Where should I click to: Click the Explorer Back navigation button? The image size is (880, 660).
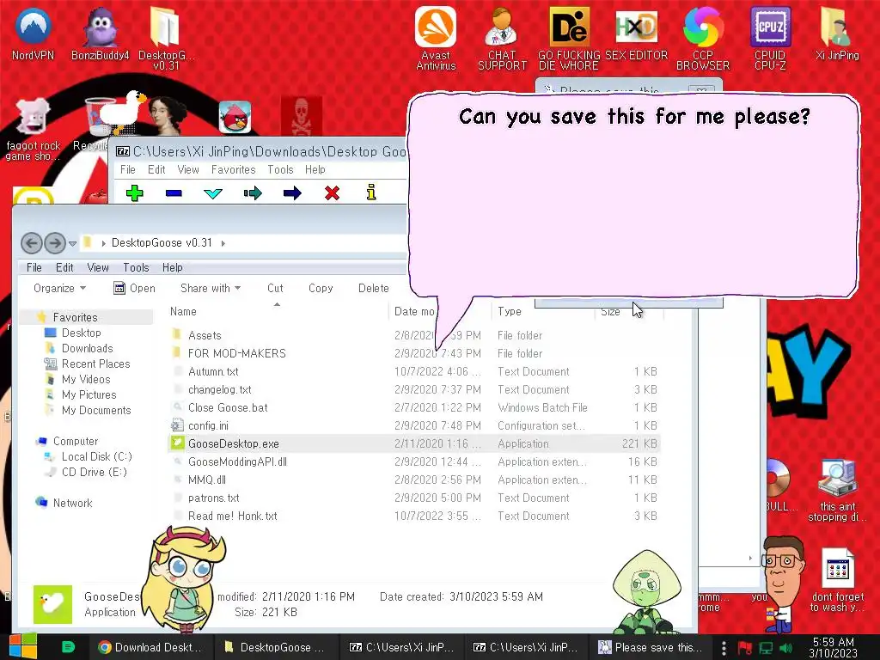click(32, 243)
